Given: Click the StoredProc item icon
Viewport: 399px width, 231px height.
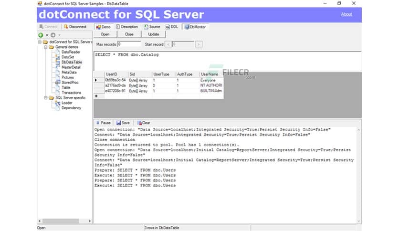Looking at the screenshot, I should pyautogui.click(x=58, y=83).
